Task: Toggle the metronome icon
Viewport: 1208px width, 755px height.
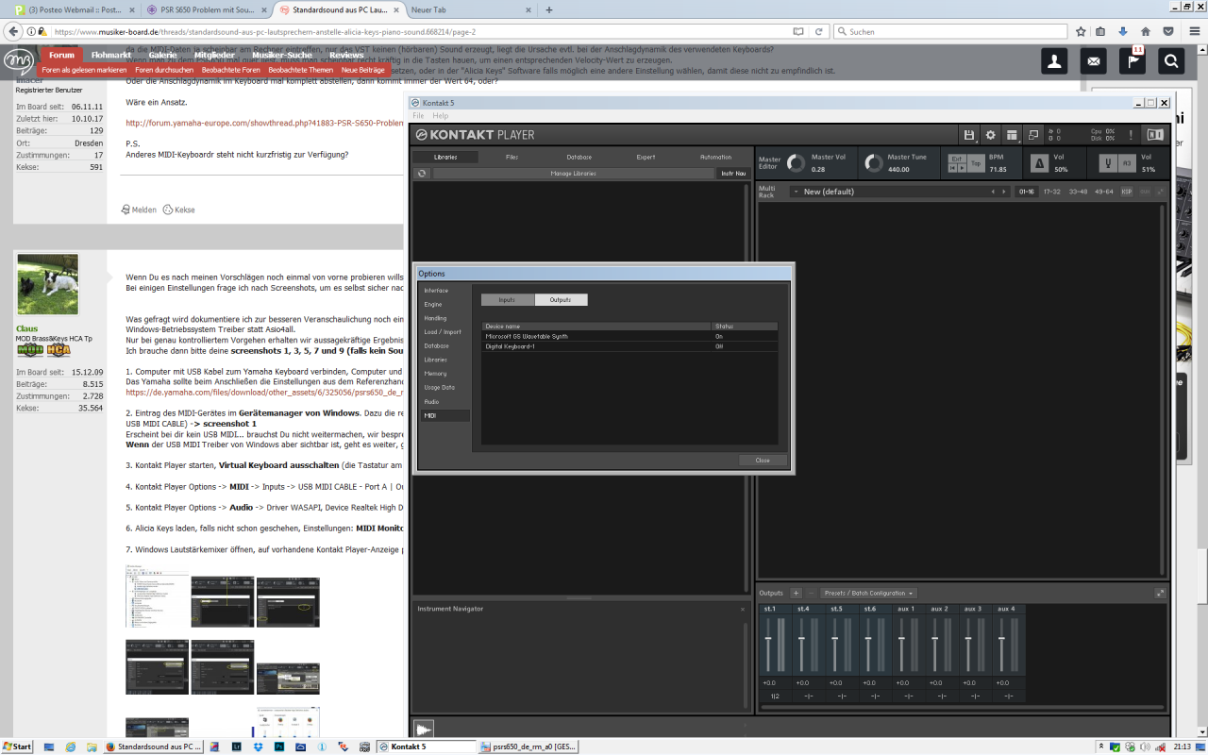Action: pyautogui.click(x=1041, y=163)
